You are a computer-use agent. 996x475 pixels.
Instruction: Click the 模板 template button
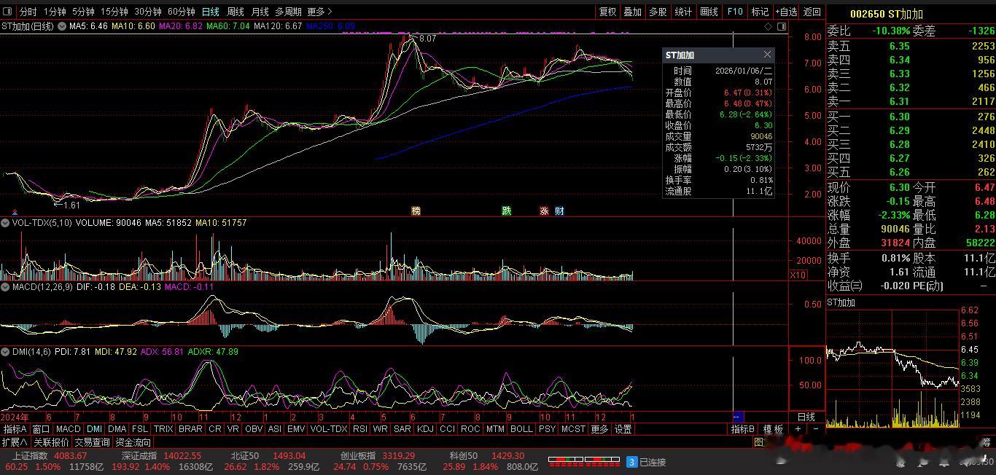(x=773, y=429)
